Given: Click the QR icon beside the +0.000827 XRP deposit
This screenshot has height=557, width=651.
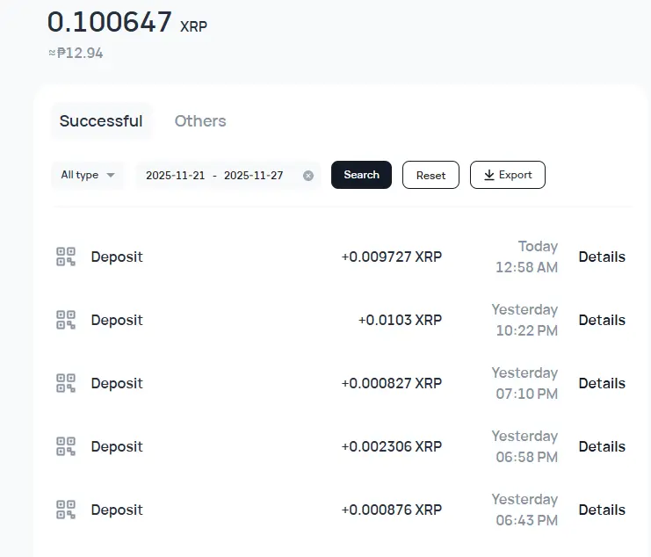Looking at the screenshot, I should [x=66, y=383].
